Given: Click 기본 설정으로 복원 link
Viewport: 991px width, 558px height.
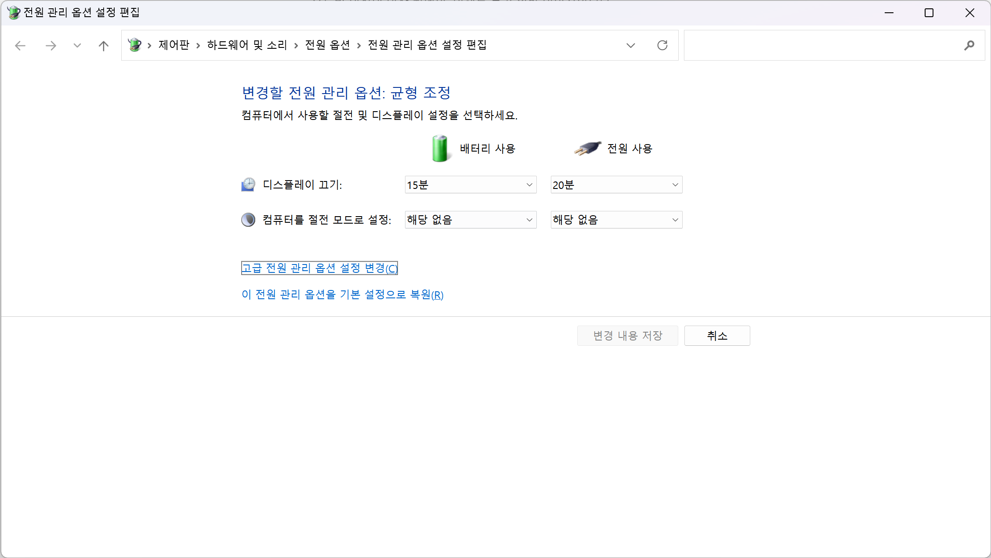Looking at the screenshot, I should point(342,294).
